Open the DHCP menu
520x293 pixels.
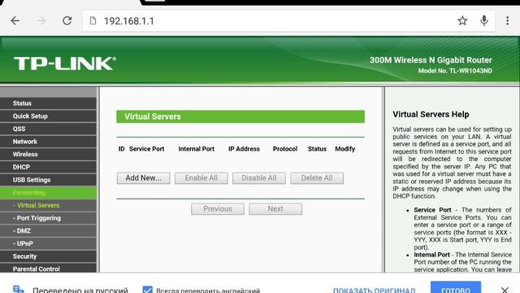click(x=49, y=167)
